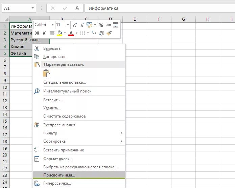This screenshot has height=188, width=235.
Task: Click cell containing Русский язык
Action: [x=29, y=40]
